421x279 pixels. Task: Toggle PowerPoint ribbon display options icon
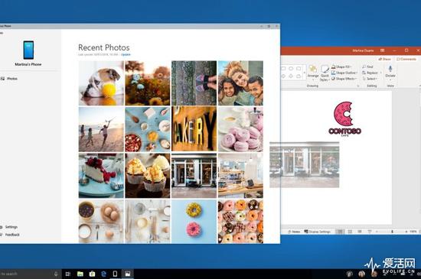coord(382,50)
